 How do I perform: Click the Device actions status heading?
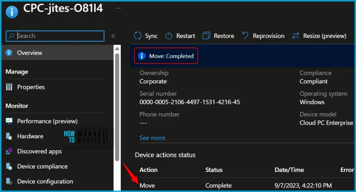pos(165,155)
